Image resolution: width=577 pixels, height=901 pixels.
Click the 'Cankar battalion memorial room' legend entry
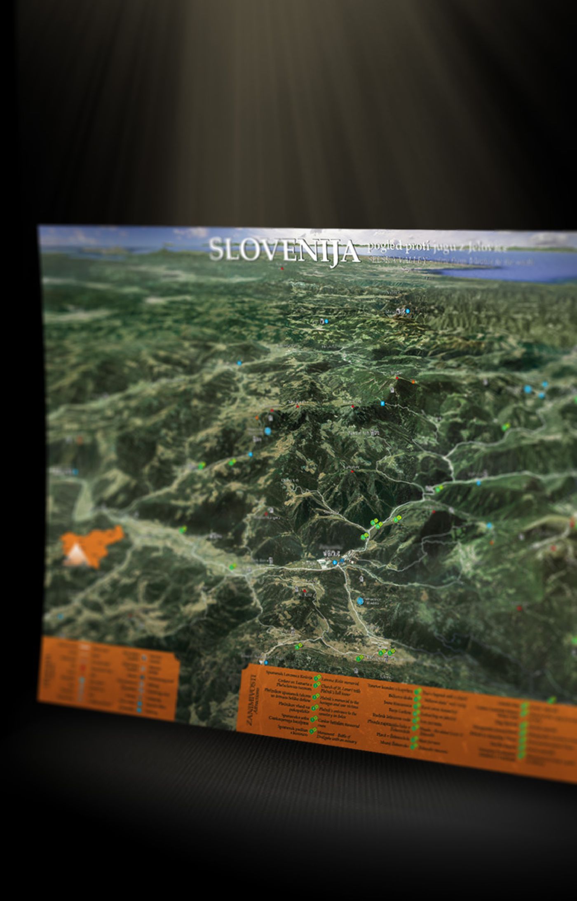pyautogui.click(x=339, y=723)
